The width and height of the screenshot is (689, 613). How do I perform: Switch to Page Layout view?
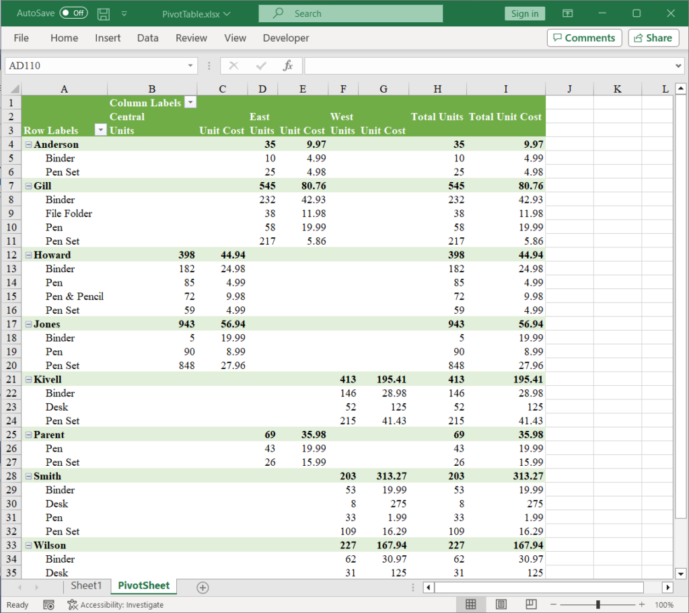tap(501, 604)
